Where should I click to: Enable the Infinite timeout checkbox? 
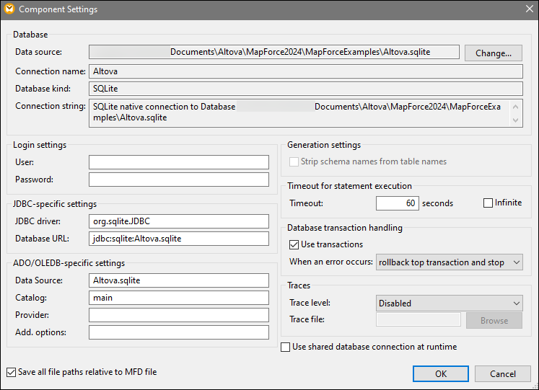coord(488,203)
